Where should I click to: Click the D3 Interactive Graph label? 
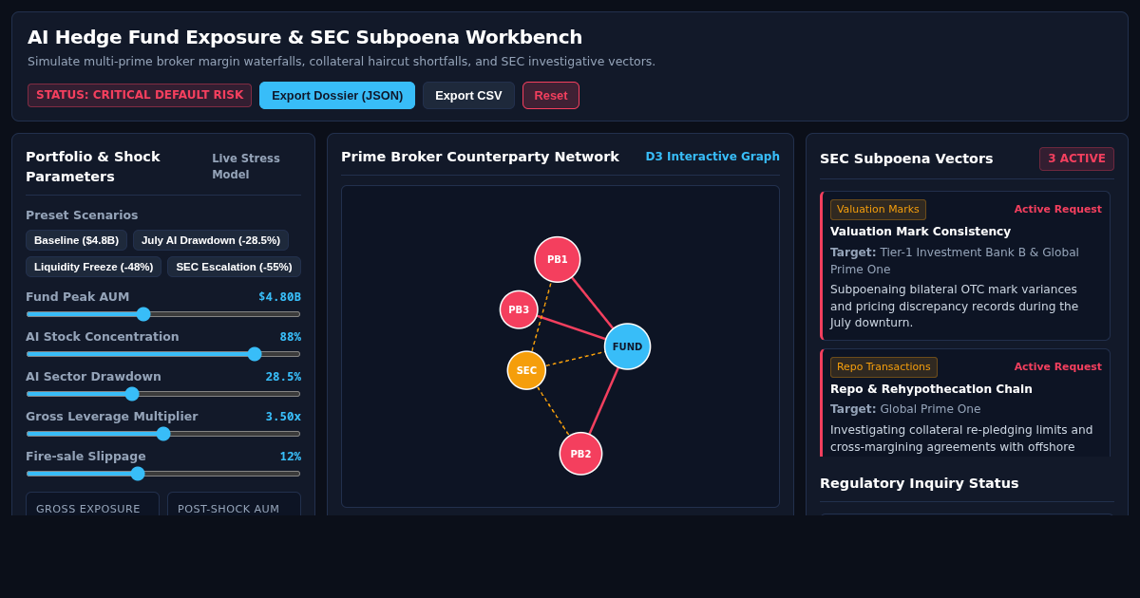712,157
